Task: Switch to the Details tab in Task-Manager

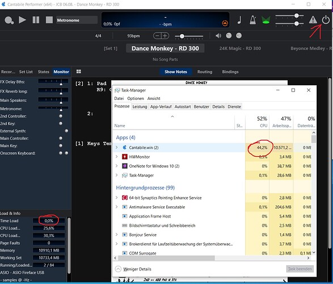Action: click(218, 107)
